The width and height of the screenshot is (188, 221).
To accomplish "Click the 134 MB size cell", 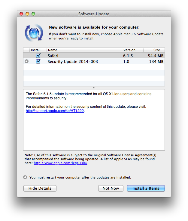I will pyautogui.click(x=156, y=62).
